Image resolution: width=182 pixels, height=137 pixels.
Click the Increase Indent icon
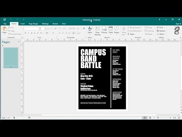point(74,29)
